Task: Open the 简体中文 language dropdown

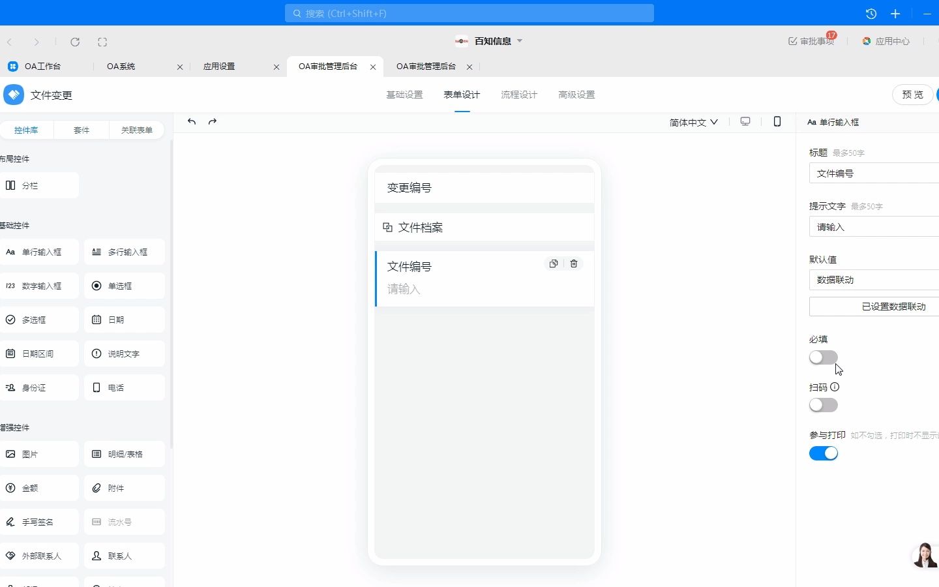Action: 693,122
